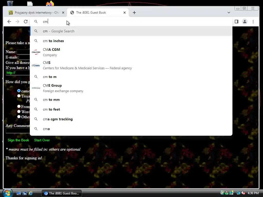Select CMS Medicare federal agency suggestion

click(x=131, y=65)
